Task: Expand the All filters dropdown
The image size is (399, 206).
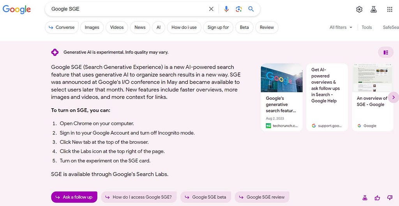Action: [x=341, y=27]
